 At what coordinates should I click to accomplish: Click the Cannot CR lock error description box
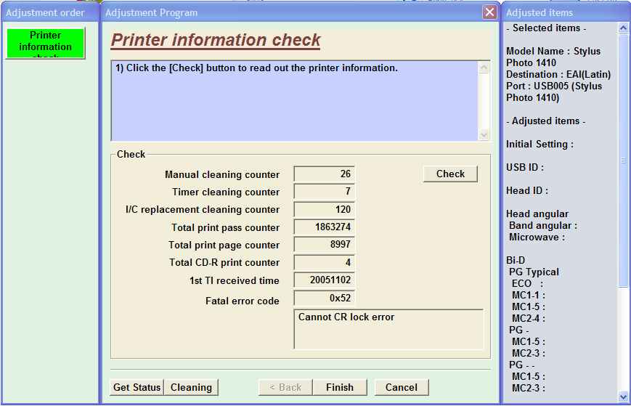pyautogui.click(x=388, y=329)
